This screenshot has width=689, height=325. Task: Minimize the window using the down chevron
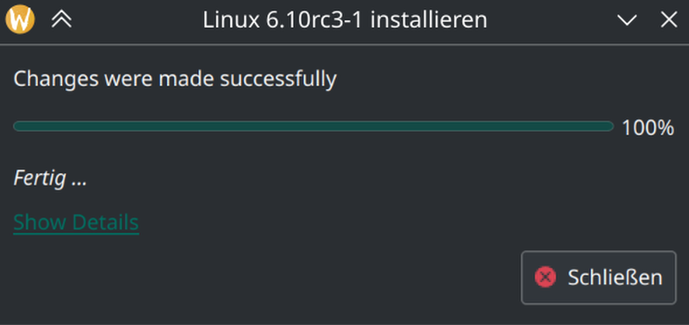click(627, 20)
